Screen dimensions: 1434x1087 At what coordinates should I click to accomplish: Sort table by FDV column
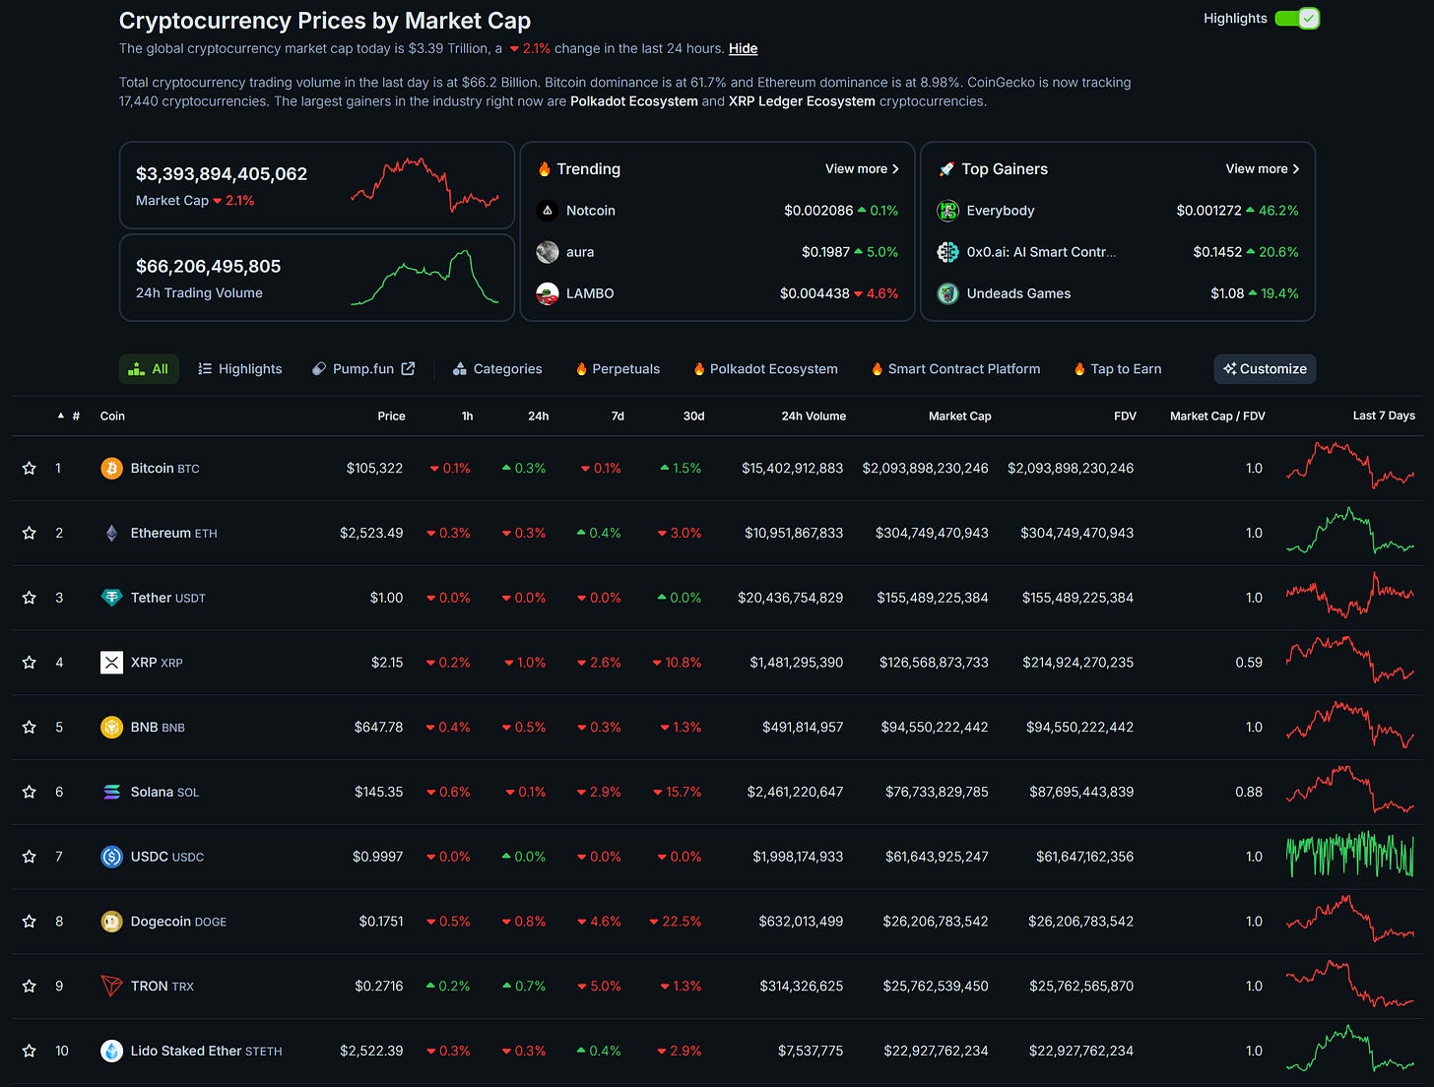(x=1125, y=416)
